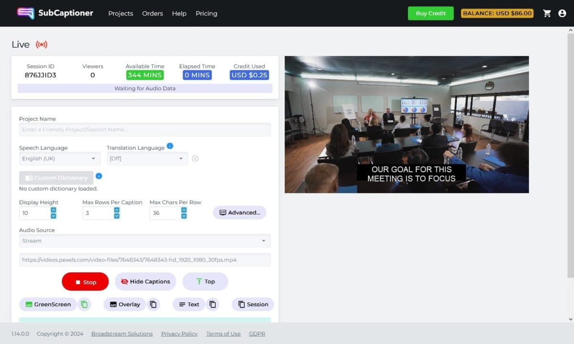Copy the Text output using its copy icon
Viewport: 574px width, 344px height.
pyautogui.click(x=212, y=304)
